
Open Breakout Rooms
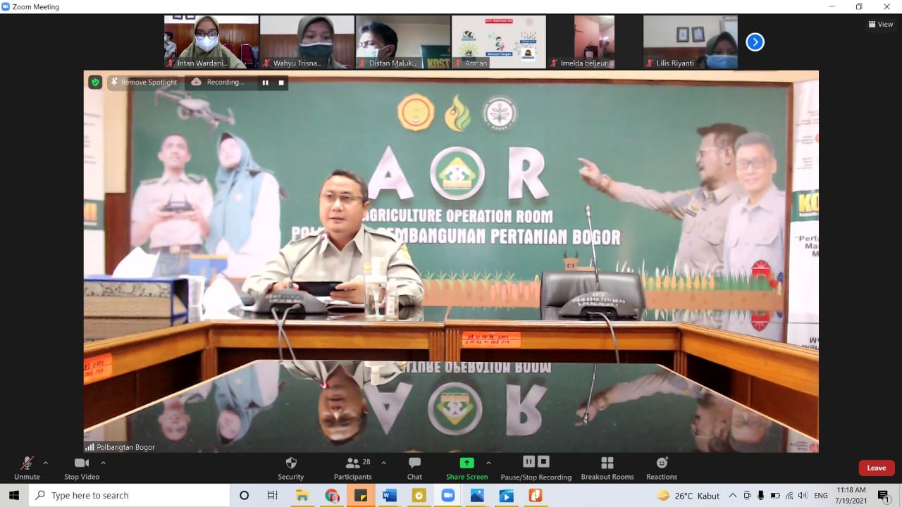tap(607, 468)
